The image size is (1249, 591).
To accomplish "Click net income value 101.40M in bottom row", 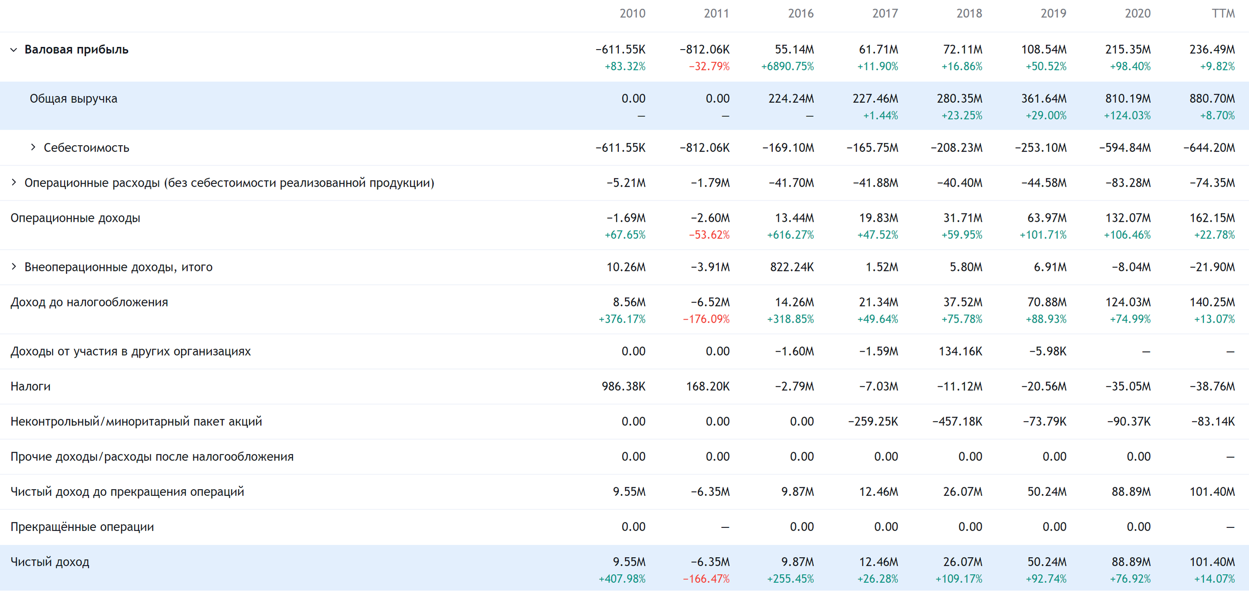I will click(x=1212, y=562).
